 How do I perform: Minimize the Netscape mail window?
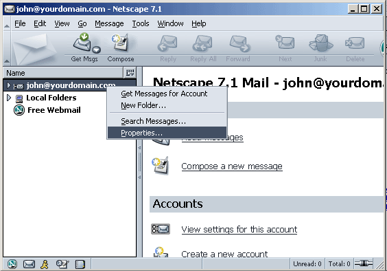[353, 9]
